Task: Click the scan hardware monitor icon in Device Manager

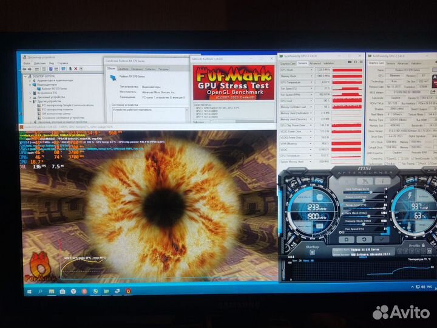Action: point(63,69)
